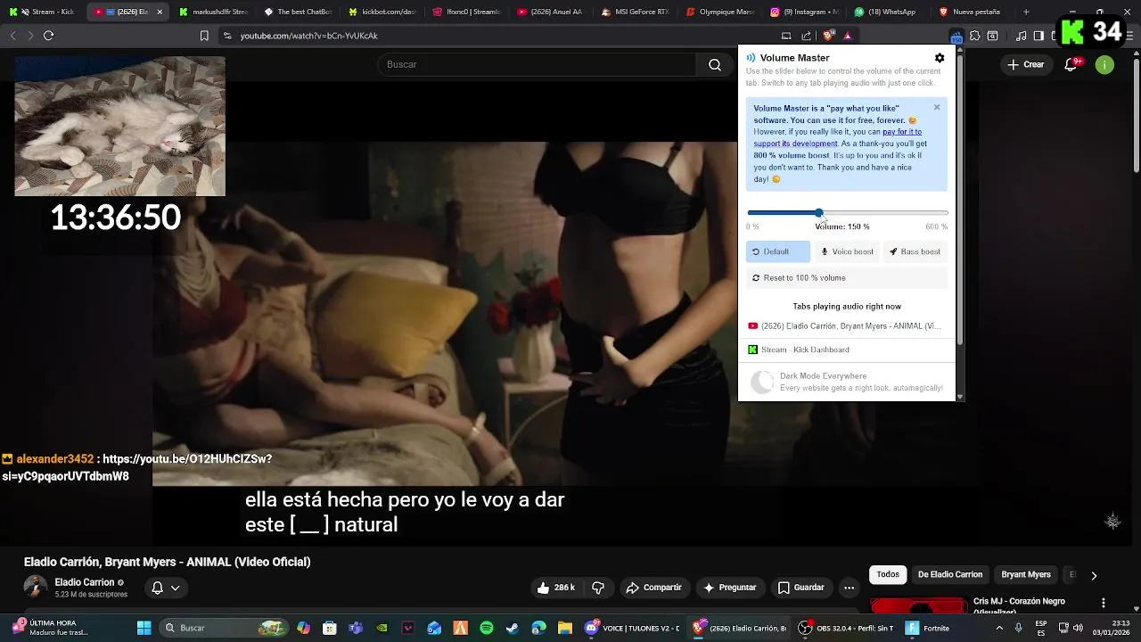Close the active YouTube tab
The height and width of the screenshot is (642, 1141).
(160, 12)
